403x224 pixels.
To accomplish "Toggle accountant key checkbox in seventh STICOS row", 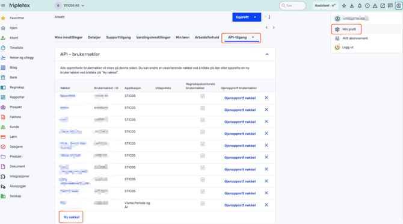I will pyautogui.click(x=203, y=167).
